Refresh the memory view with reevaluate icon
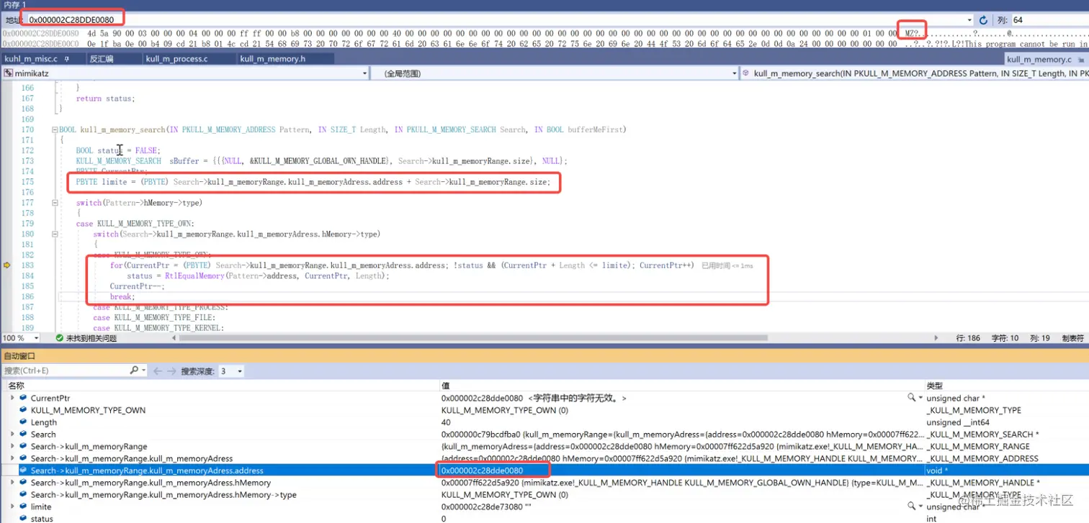This screenshot has width=1089, height=523. click(984, 20)
